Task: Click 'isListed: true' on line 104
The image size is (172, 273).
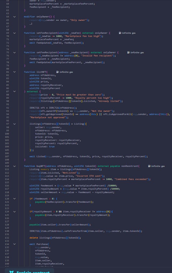Action: [45, 147]
